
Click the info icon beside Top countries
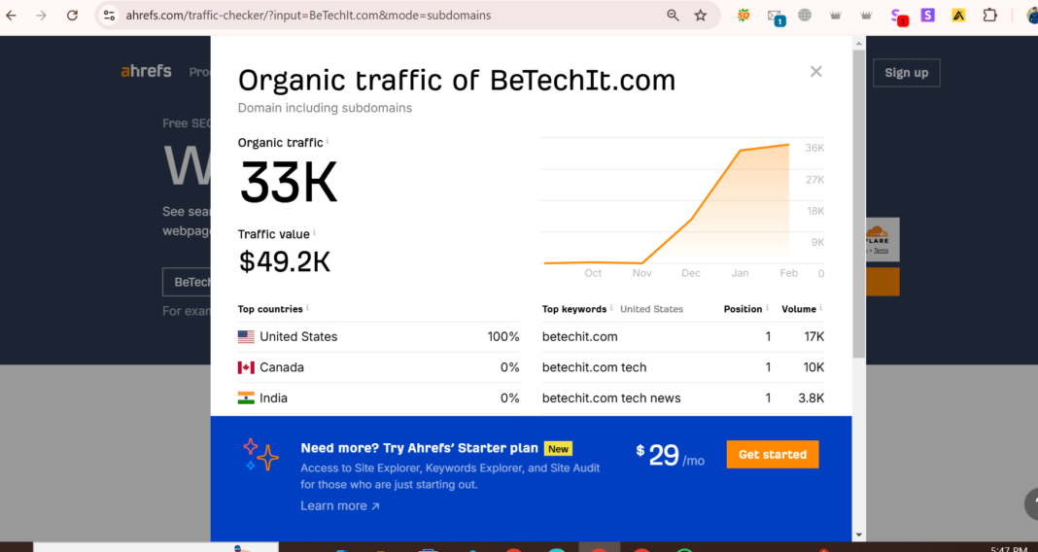[x=307, y=307]
